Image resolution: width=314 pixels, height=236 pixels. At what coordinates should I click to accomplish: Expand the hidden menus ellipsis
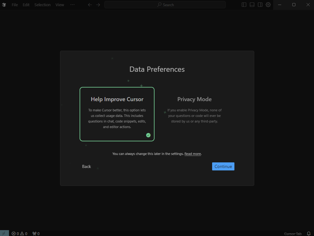[72, 5]
